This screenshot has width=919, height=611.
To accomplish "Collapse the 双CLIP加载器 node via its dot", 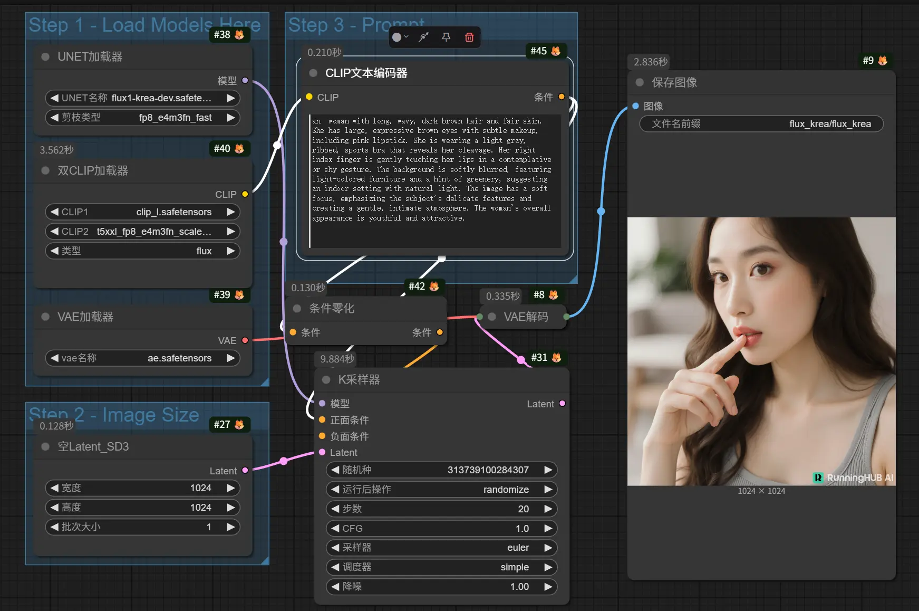I will (45, 170).
